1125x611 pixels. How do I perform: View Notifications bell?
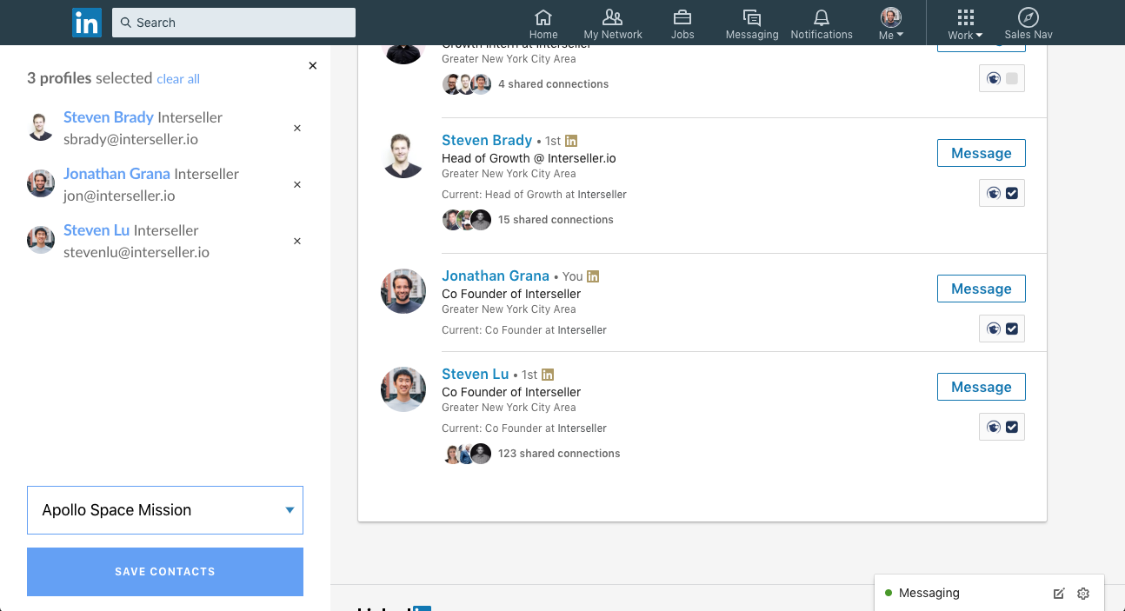tap(822, 23)
